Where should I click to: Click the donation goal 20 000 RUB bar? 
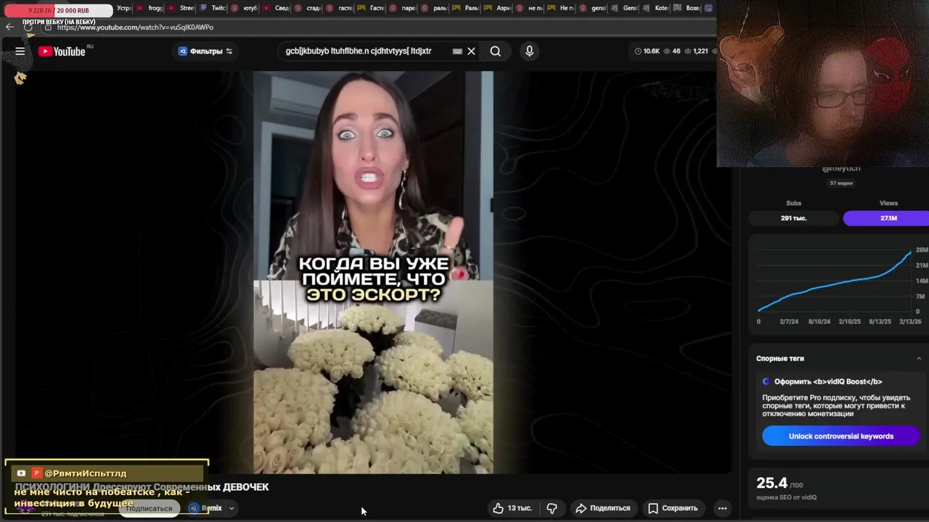58,10
